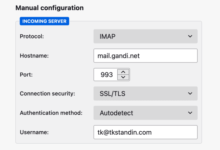Open the Connection security dropdown showing SSL/TLS
This screenshot has width=220, height=150.
(x=145, y=93)
